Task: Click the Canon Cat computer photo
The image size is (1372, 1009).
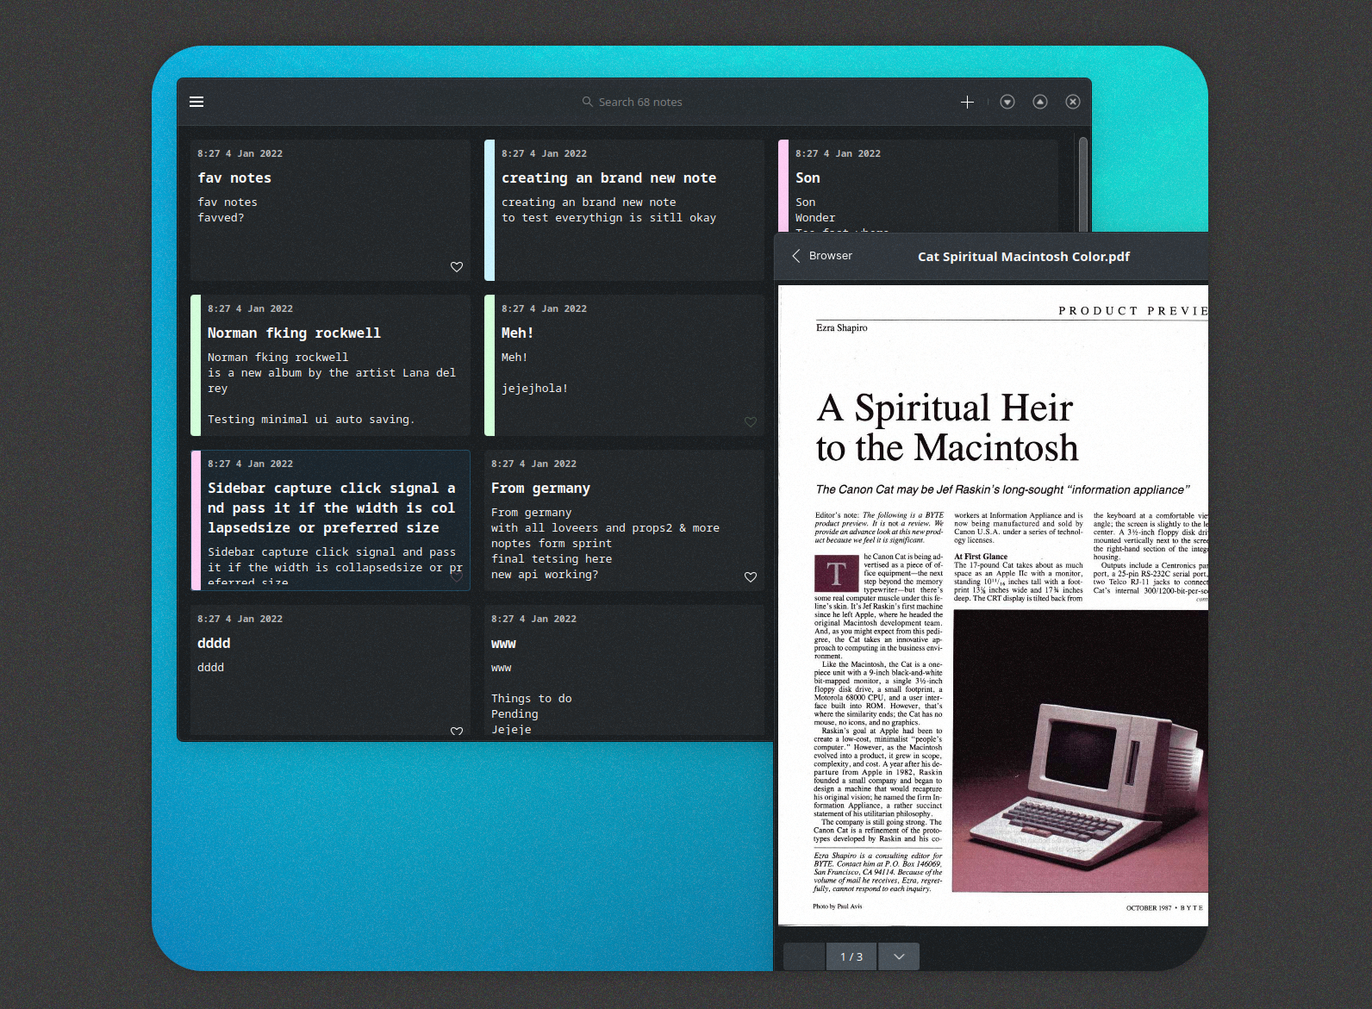Action: tap(1081, 751)
